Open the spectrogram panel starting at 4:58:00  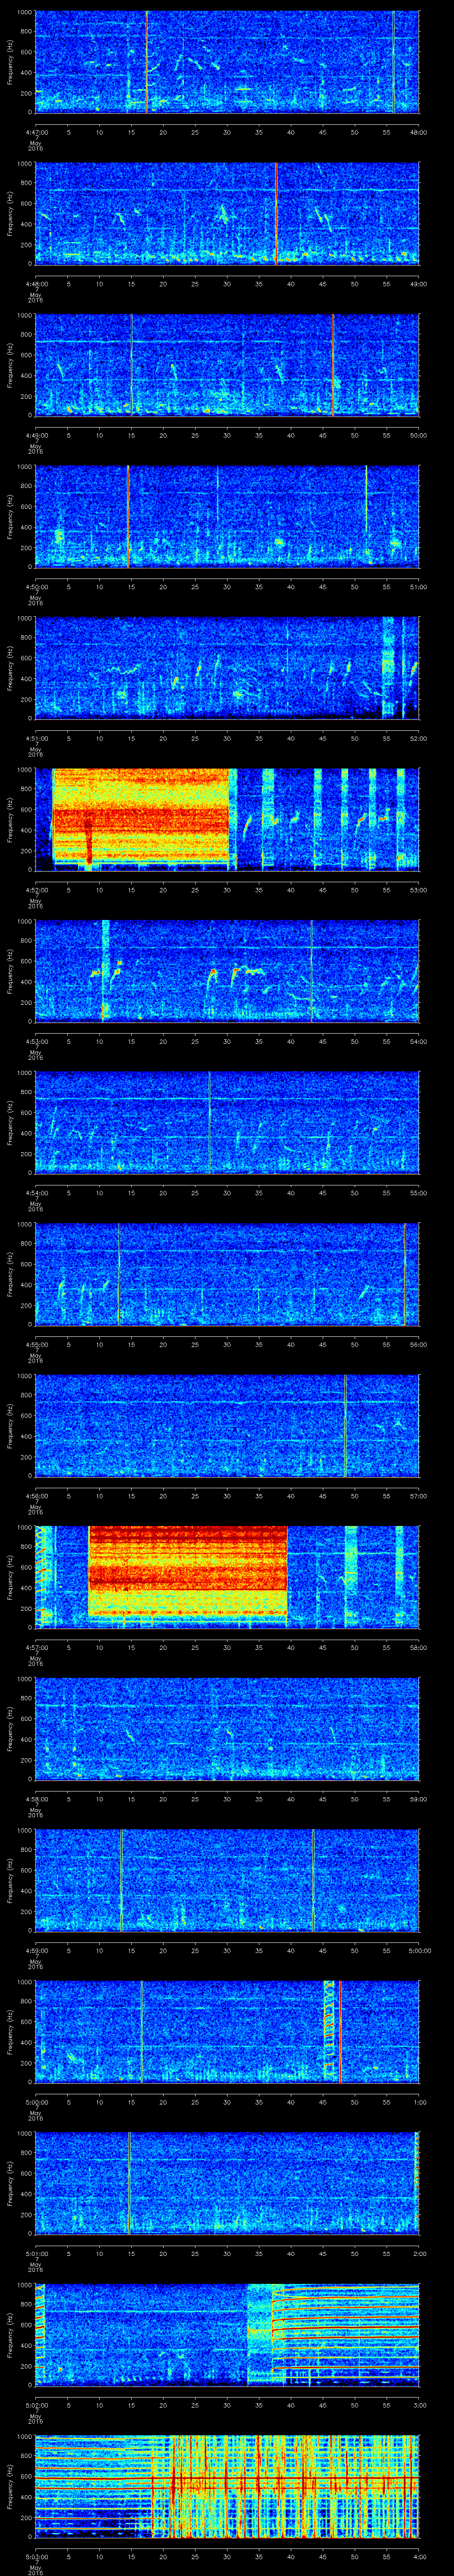227,1729
